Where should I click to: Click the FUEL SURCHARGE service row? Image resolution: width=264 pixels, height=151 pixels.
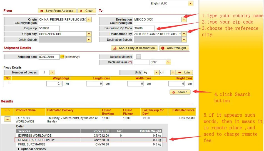(x=89, y=144)
